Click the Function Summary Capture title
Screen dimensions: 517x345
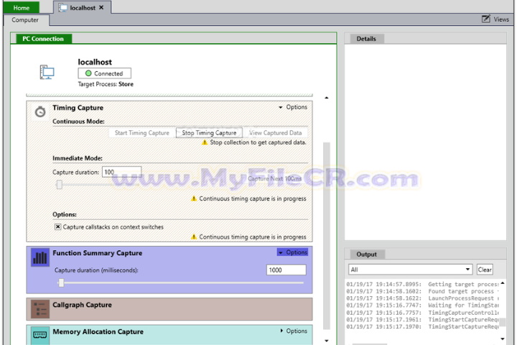(97, 253)
